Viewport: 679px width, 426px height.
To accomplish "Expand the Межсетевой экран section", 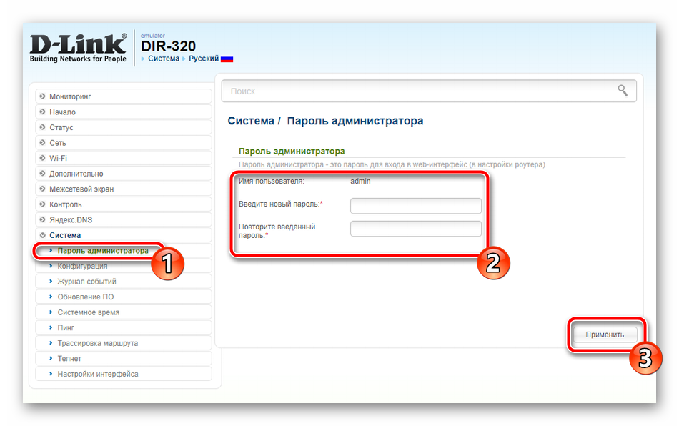I will (124, 189).
